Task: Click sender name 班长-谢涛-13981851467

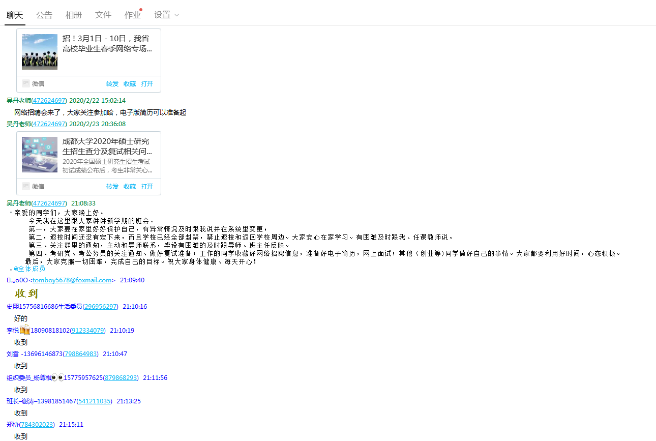Action: point(41,401)
